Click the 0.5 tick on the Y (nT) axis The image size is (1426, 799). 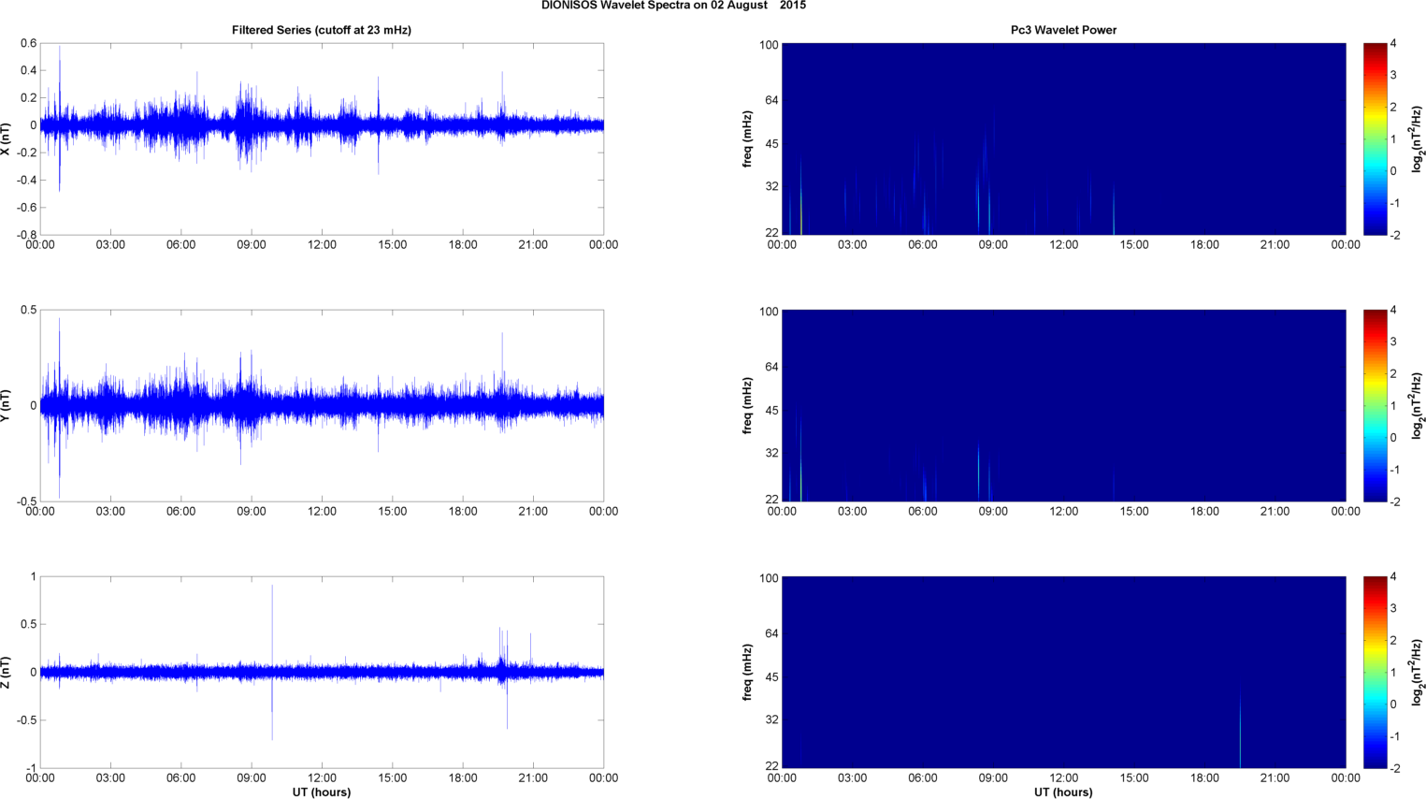(28, 311)
